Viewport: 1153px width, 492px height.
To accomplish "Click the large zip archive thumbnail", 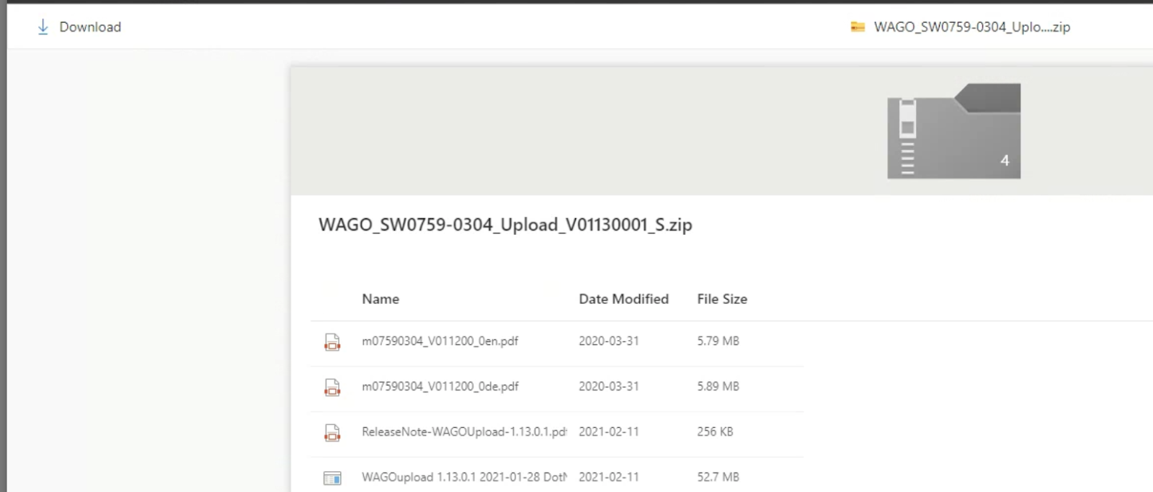I will point(953,131).
